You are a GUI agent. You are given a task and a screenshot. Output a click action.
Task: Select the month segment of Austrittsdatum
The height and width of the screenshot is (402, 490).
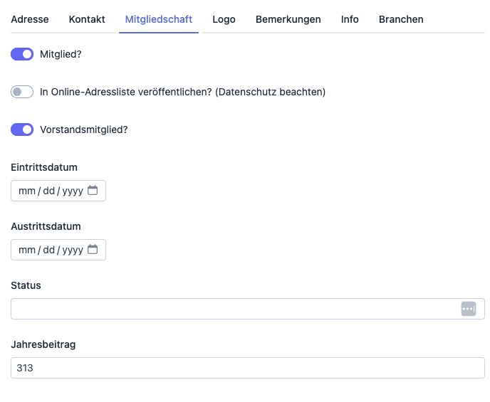coord(26,250)
